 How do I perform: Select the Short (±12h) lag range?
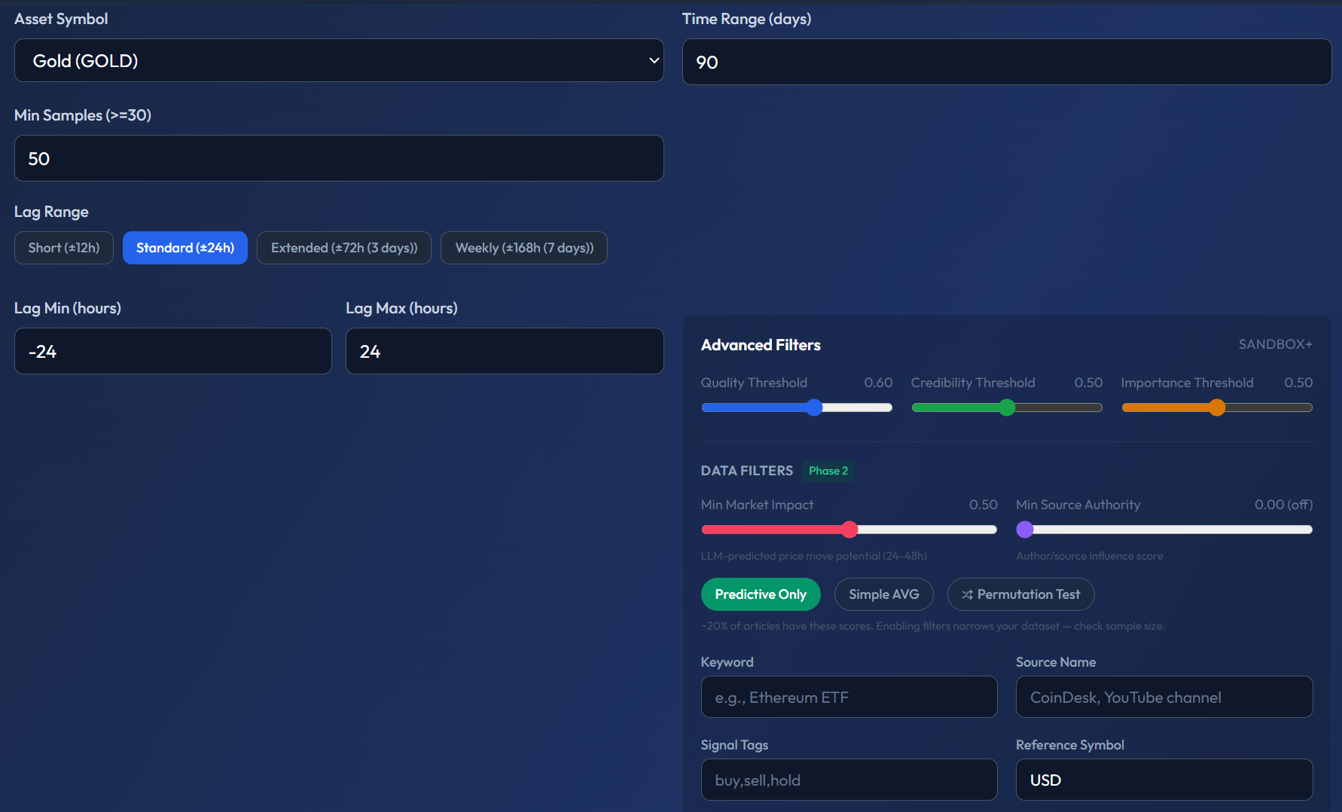tap(63, 247)
